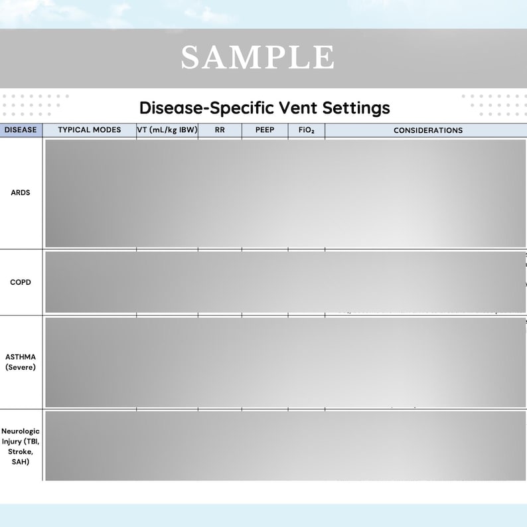Click the ARDS row label
Viewport: 527px width, 527px height.
(x=21, y=192)
